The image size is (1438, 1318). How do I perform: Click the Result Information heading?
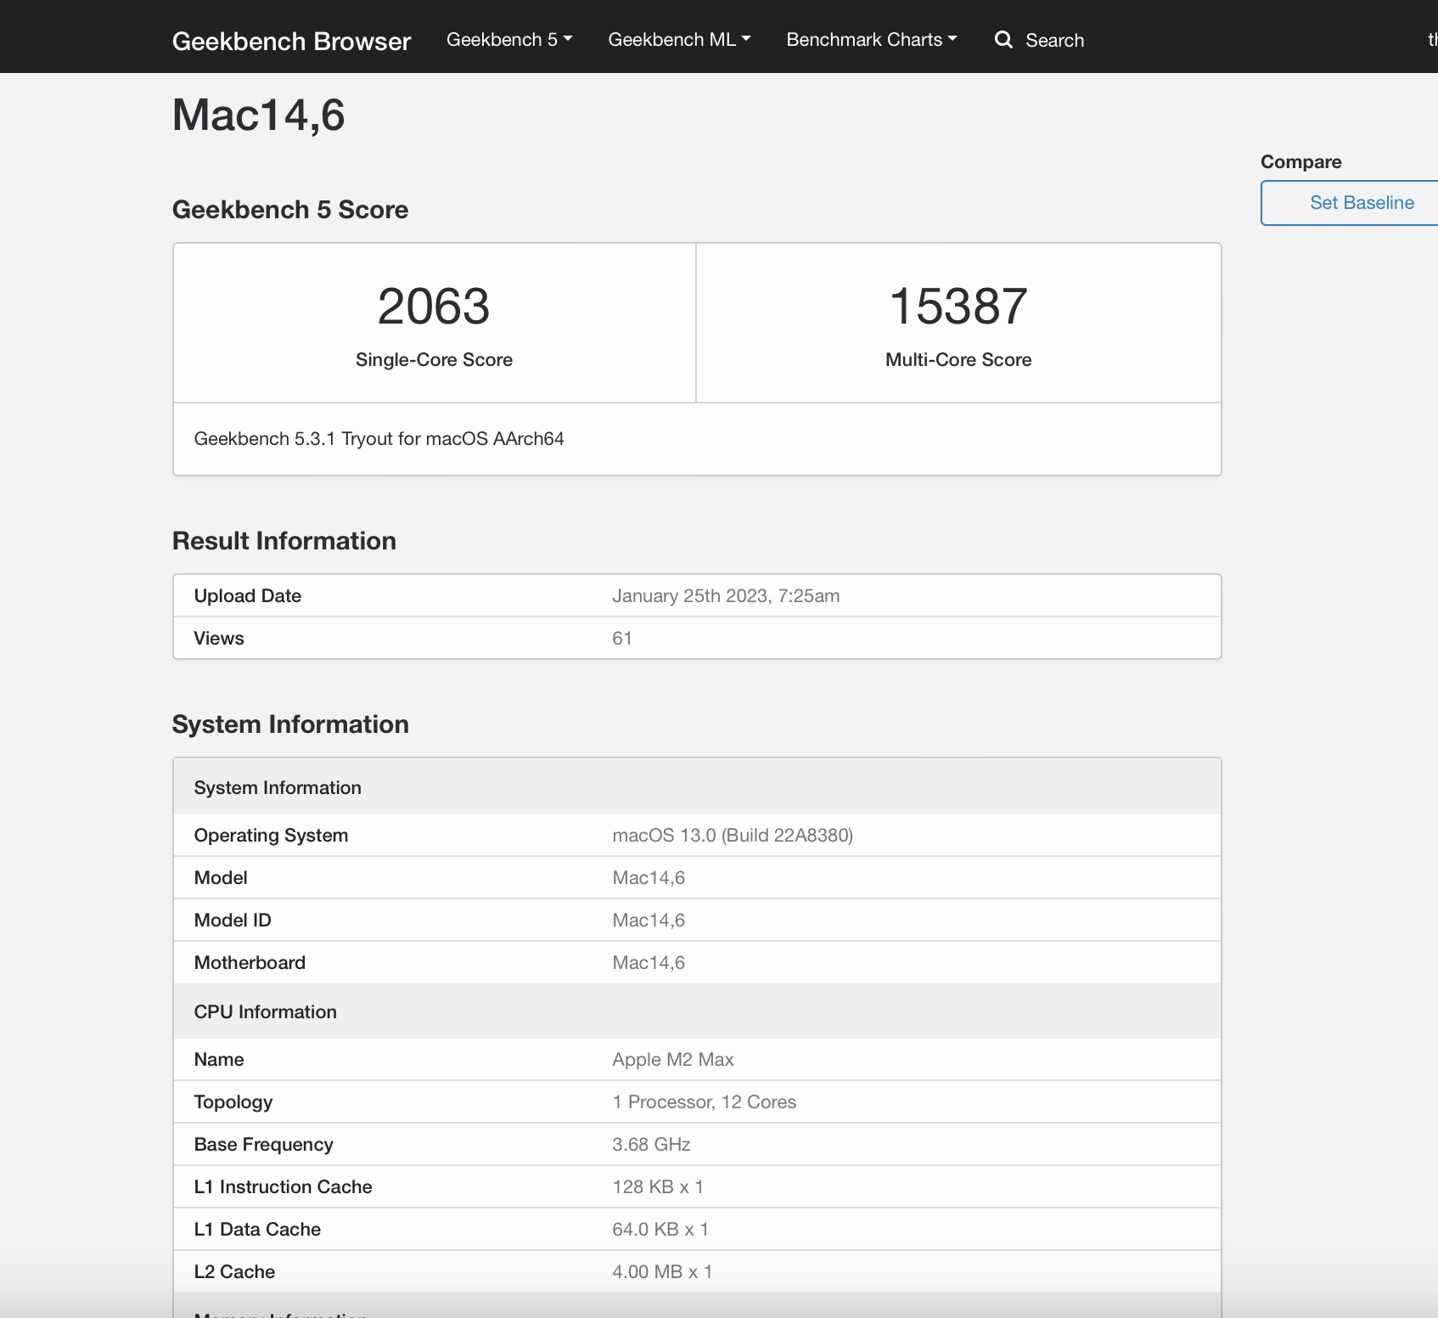pyautogui.click(x=284, y=541)
